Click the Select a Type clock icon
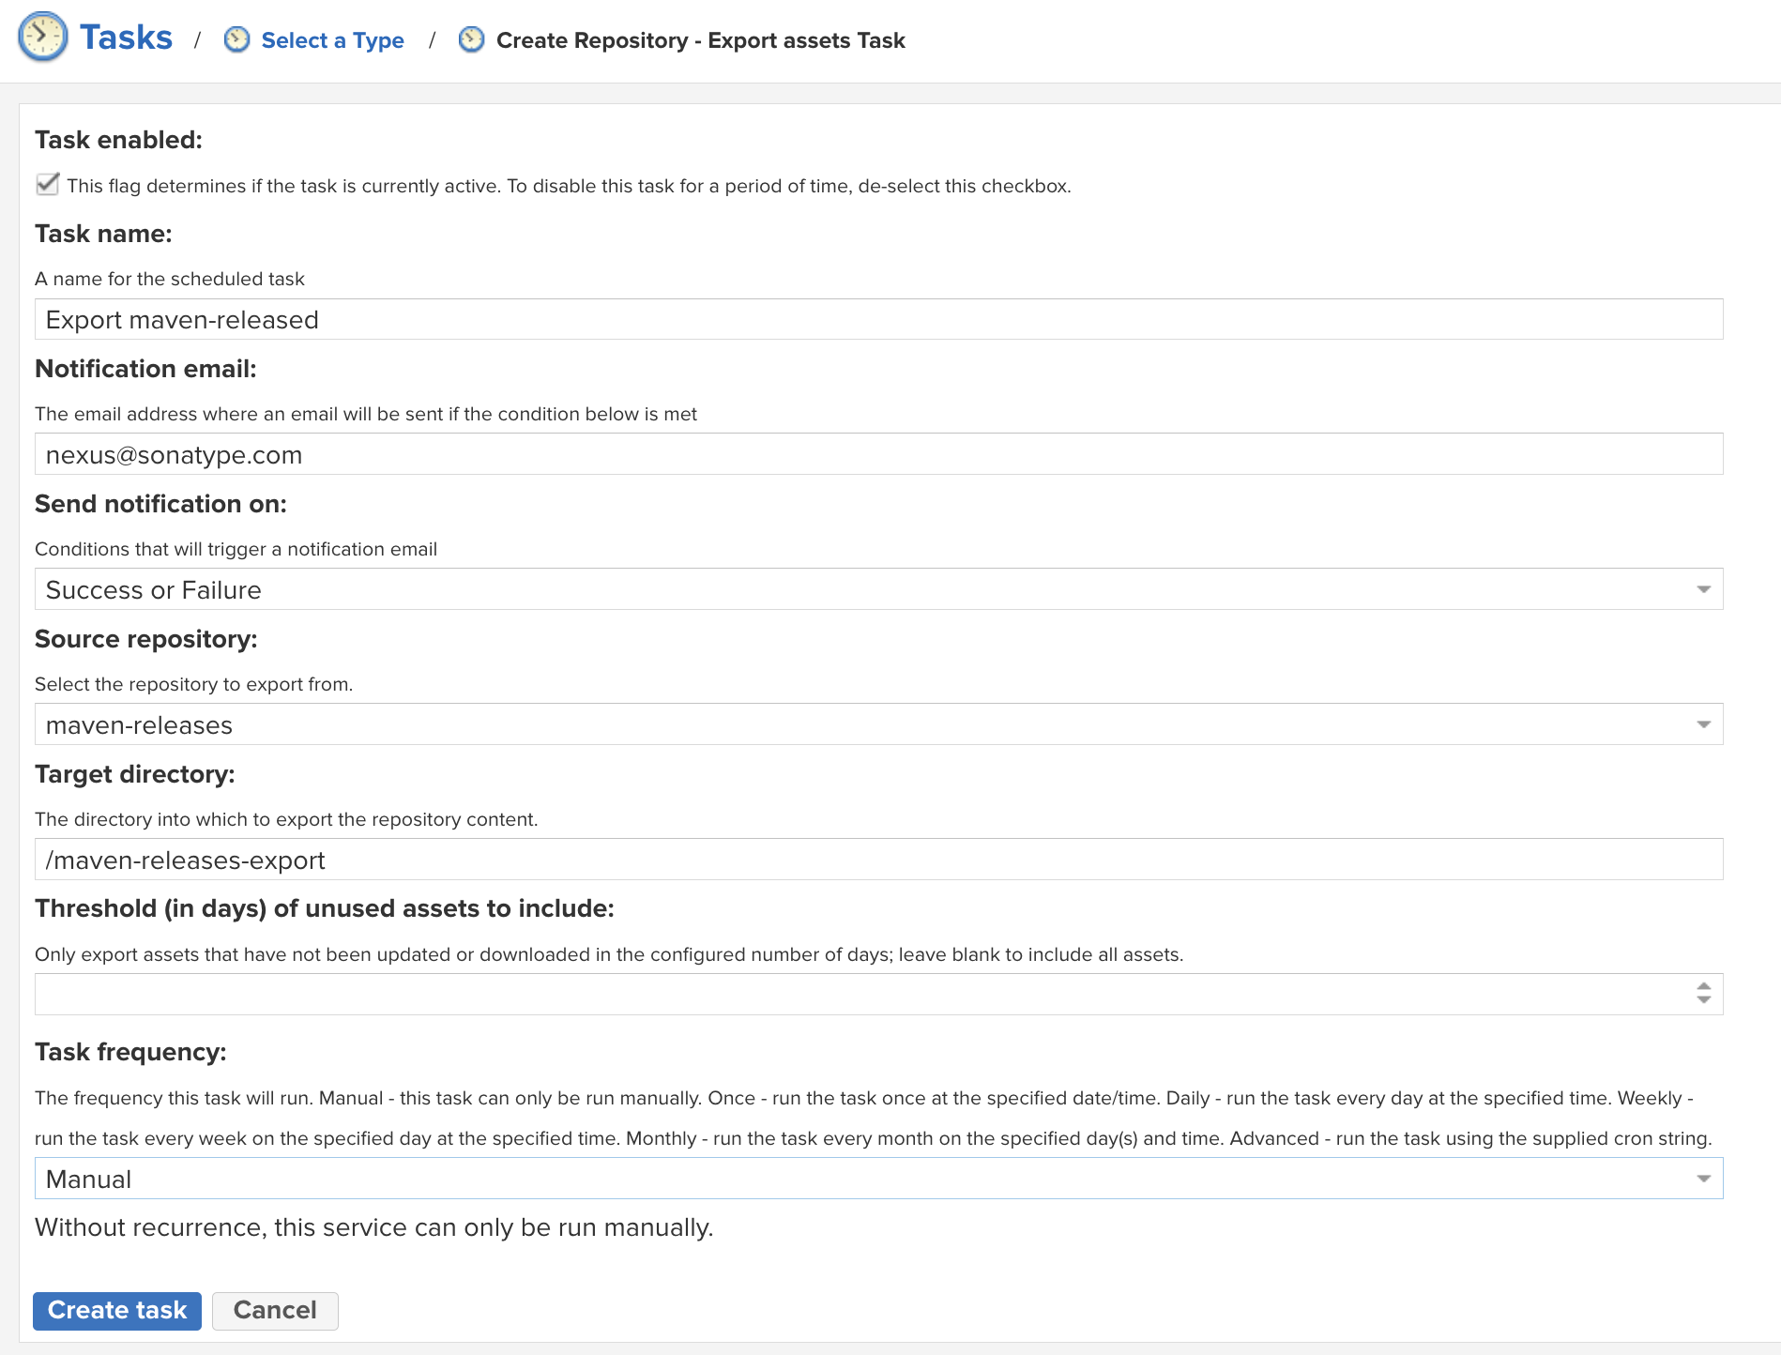1781x1355 pixels. click(237, 39)
